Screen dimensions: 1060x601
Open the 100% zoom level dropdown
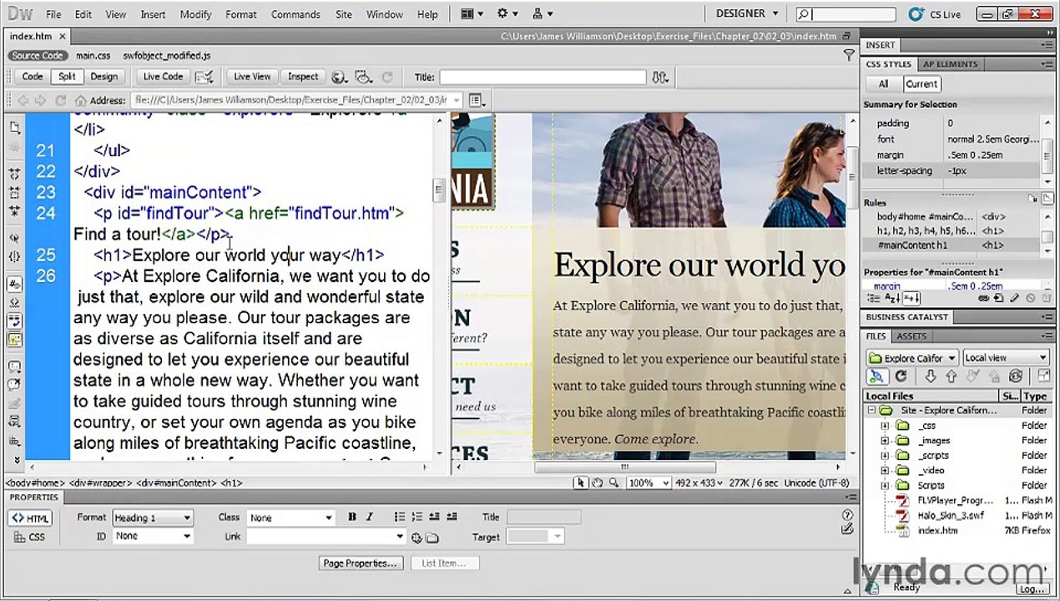pyautogui.click(x=648, y=482)
